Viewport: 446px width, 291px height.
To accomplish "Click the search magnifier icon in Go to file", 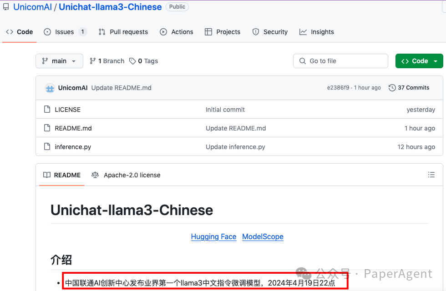I will 303,61.
